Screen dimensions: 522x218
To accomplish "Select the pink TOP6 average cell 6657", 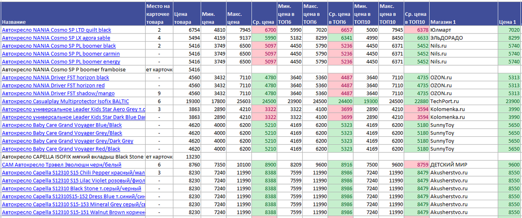I will 340,30.
